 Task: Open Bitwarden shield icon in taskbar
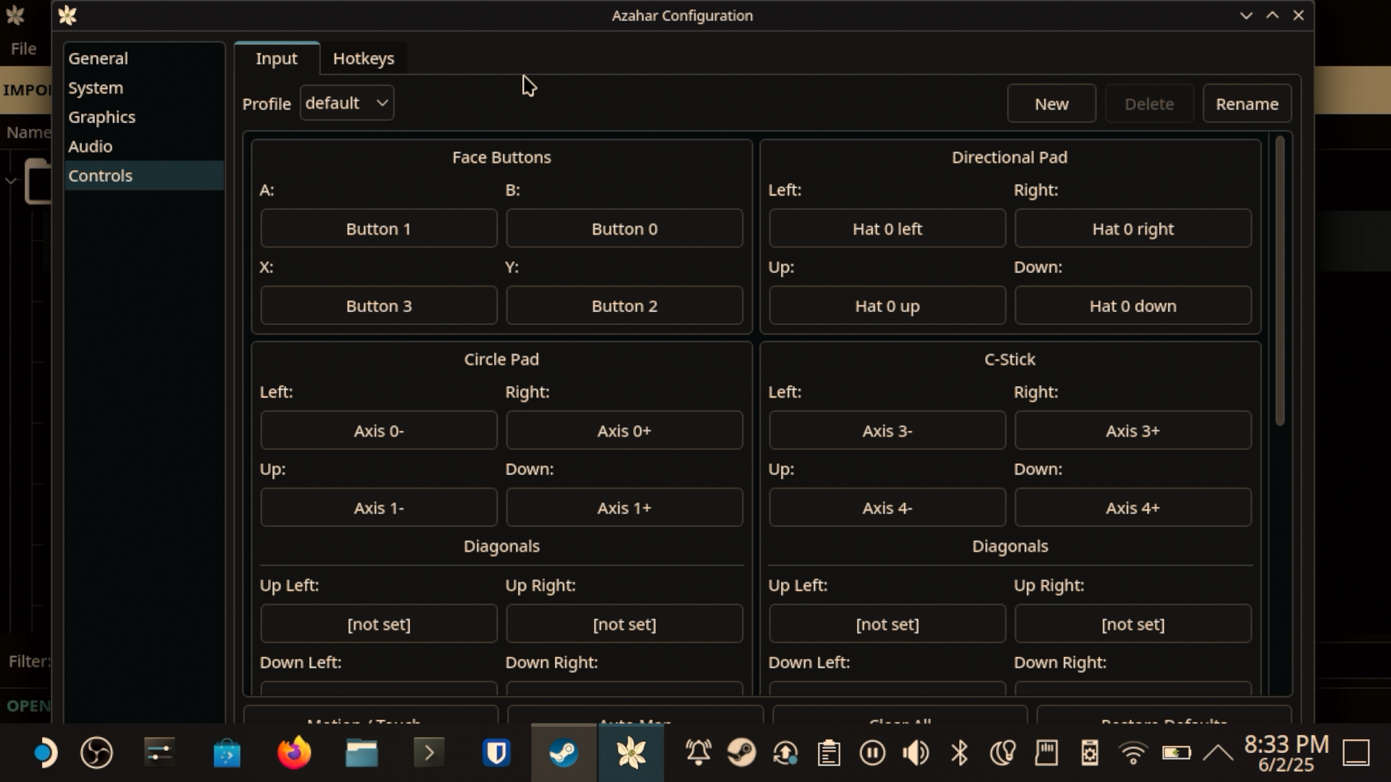click(x=496, y=753)
